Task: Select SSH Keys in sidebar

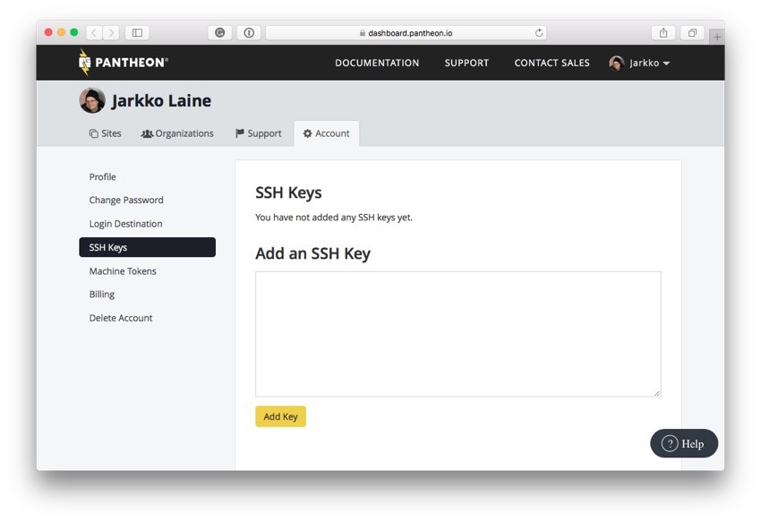Action: [147, 247]
